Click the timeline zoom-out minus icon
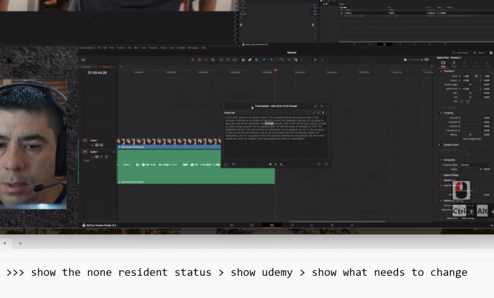The width and height of the screenshot is (494, 298). pyautogui.click(x=301, y=59)
